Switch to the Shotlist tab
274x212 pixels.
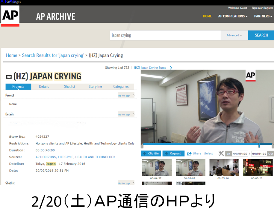coord(69,87)
